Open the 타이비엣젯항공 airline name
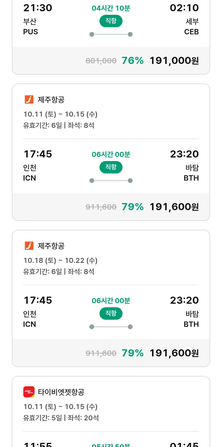 (61, 392)
